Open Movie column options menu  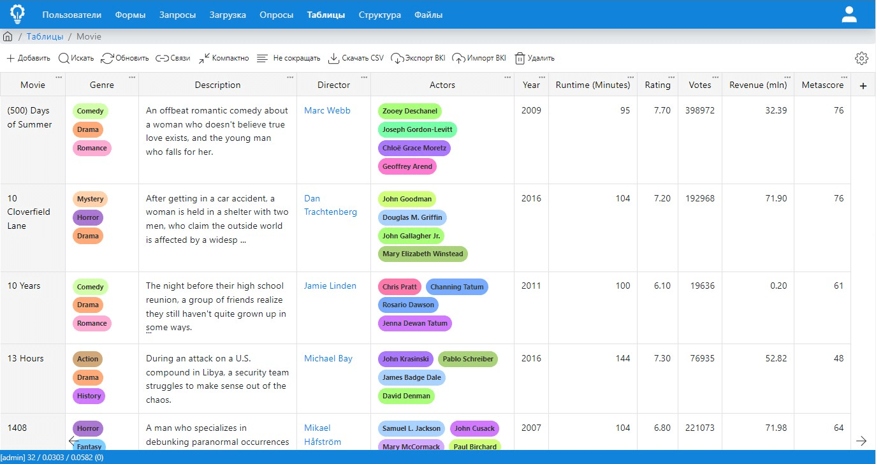tap(59, 77)
